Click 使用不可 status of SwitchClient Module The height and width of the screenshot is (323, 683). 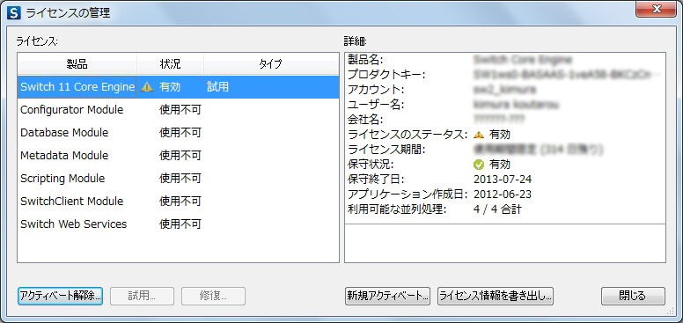(180, 202)
